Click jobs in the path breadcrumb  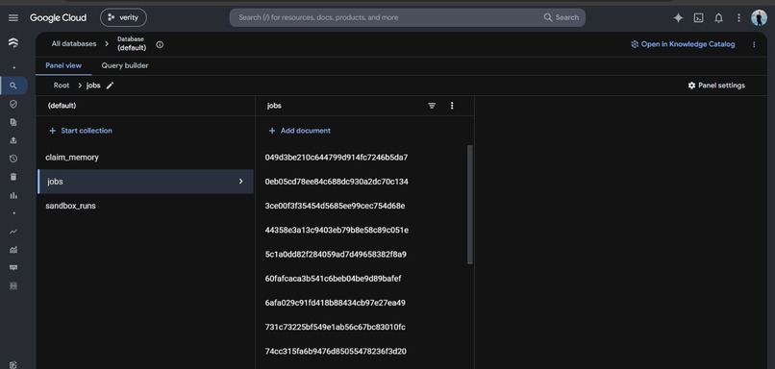coord(93,86)
